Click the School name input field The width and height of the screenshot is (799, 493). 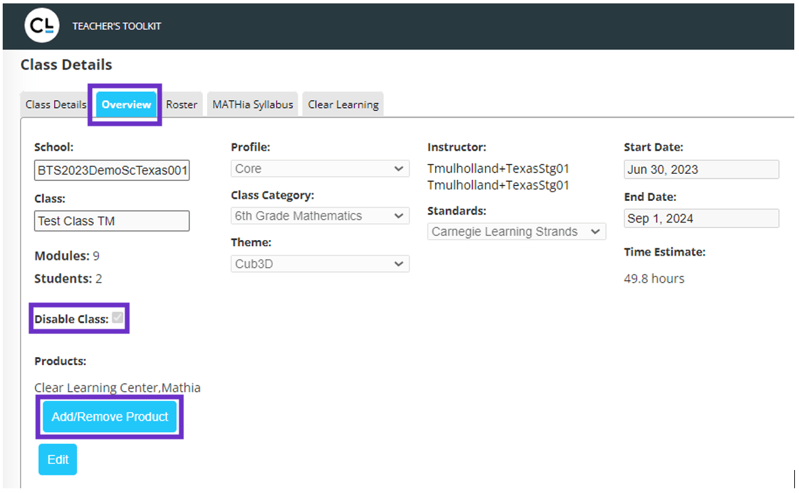click(x=112, y=170)
